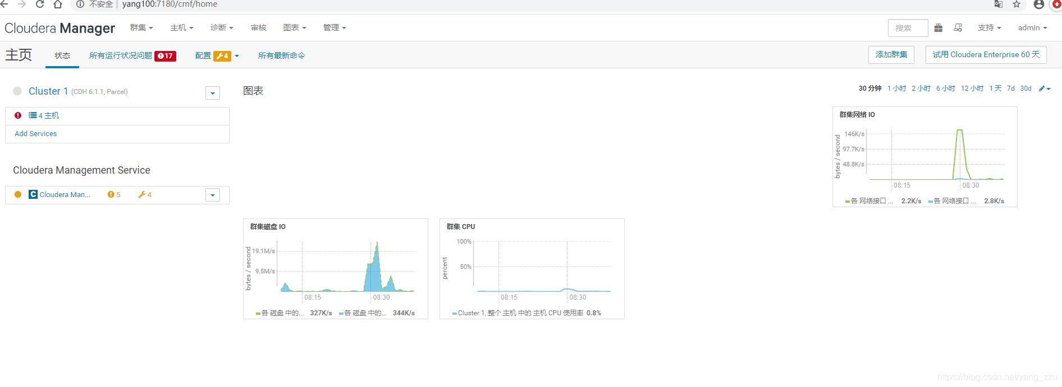Open the 群集磁盘 IO chart
Screen dimensions: 1062x387
[x=336, y=269]
